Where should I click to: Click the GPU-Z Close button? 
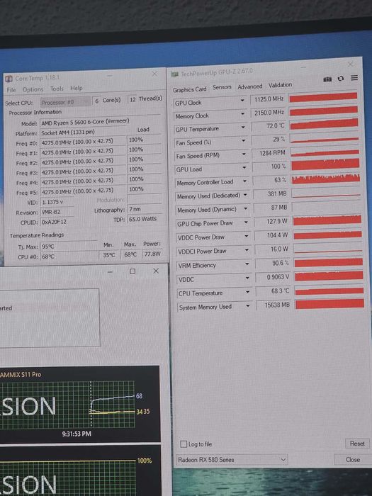pyautogui.click(x=353, y=459)
